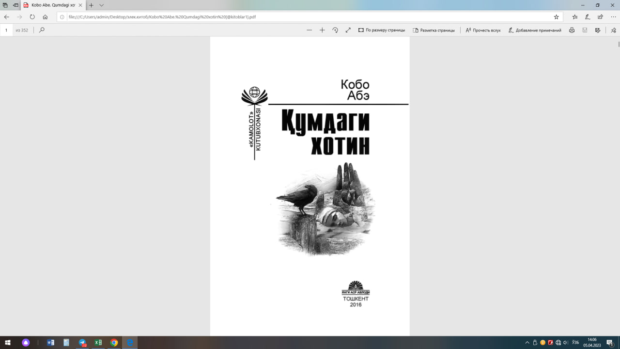Zoom in on the PDF
The width and height of the screenshot is (620, 349).
coord(322,30)
